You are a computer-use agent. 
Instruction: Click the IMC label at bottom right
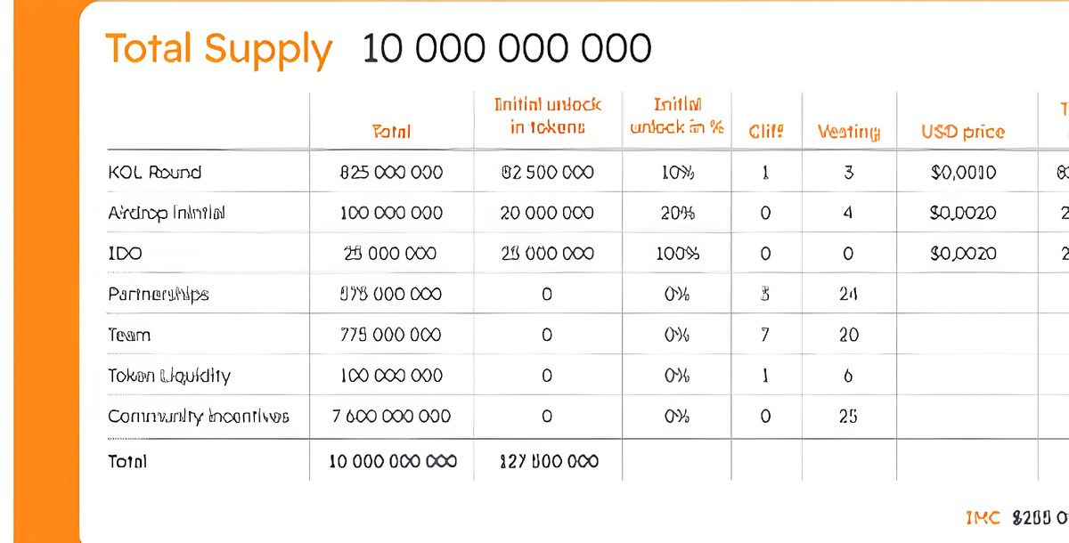tap(983, 518)
